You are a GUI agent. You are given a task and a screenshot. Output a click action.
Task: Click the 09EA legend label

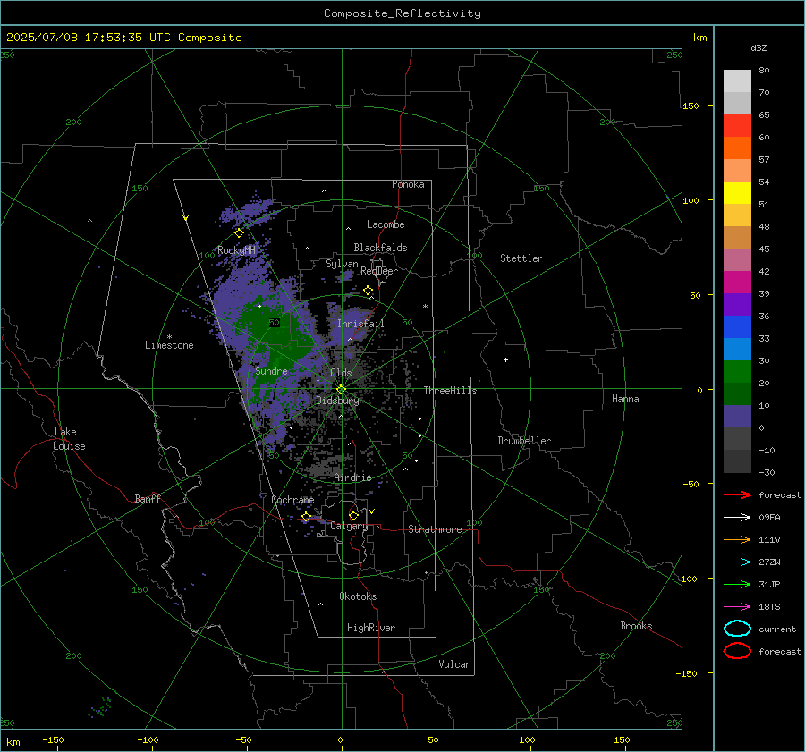[x=769, y=518]
